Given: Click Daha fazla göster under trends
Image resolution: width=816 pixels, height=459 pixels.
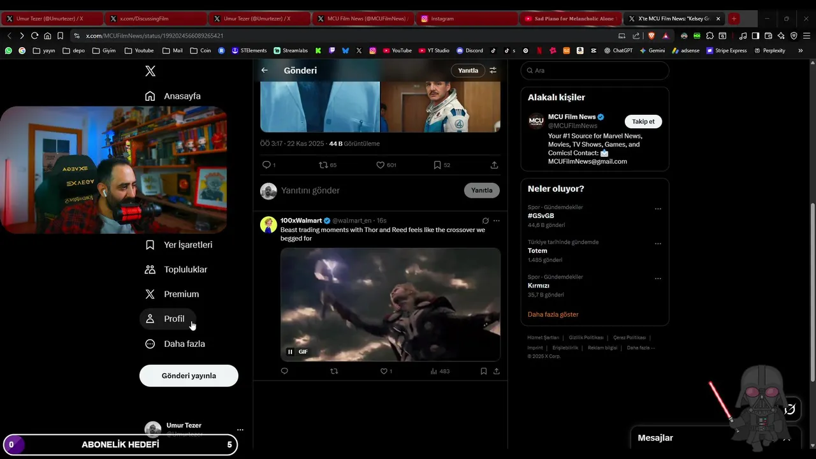Looking at the screenshot, I should [553, 314].
